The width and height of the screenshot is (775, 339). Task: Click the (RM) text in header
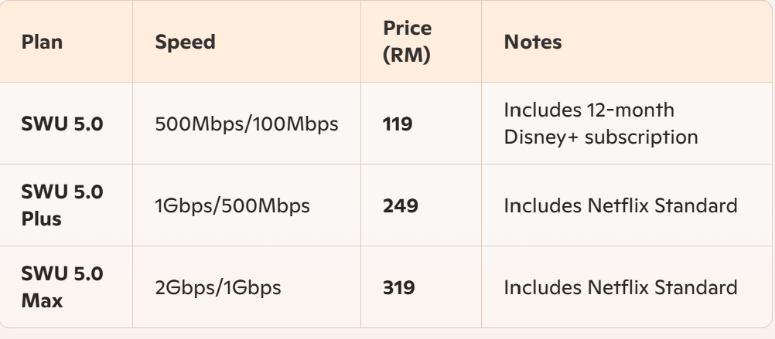coord(407,55)
